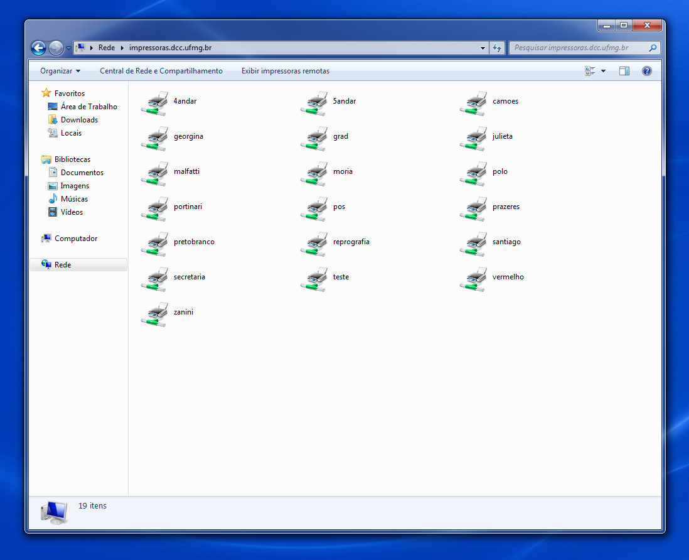The width and height of the screenshot is (689, 560).
Task: Open the Organizar dropdown menu
Action: 60,71
